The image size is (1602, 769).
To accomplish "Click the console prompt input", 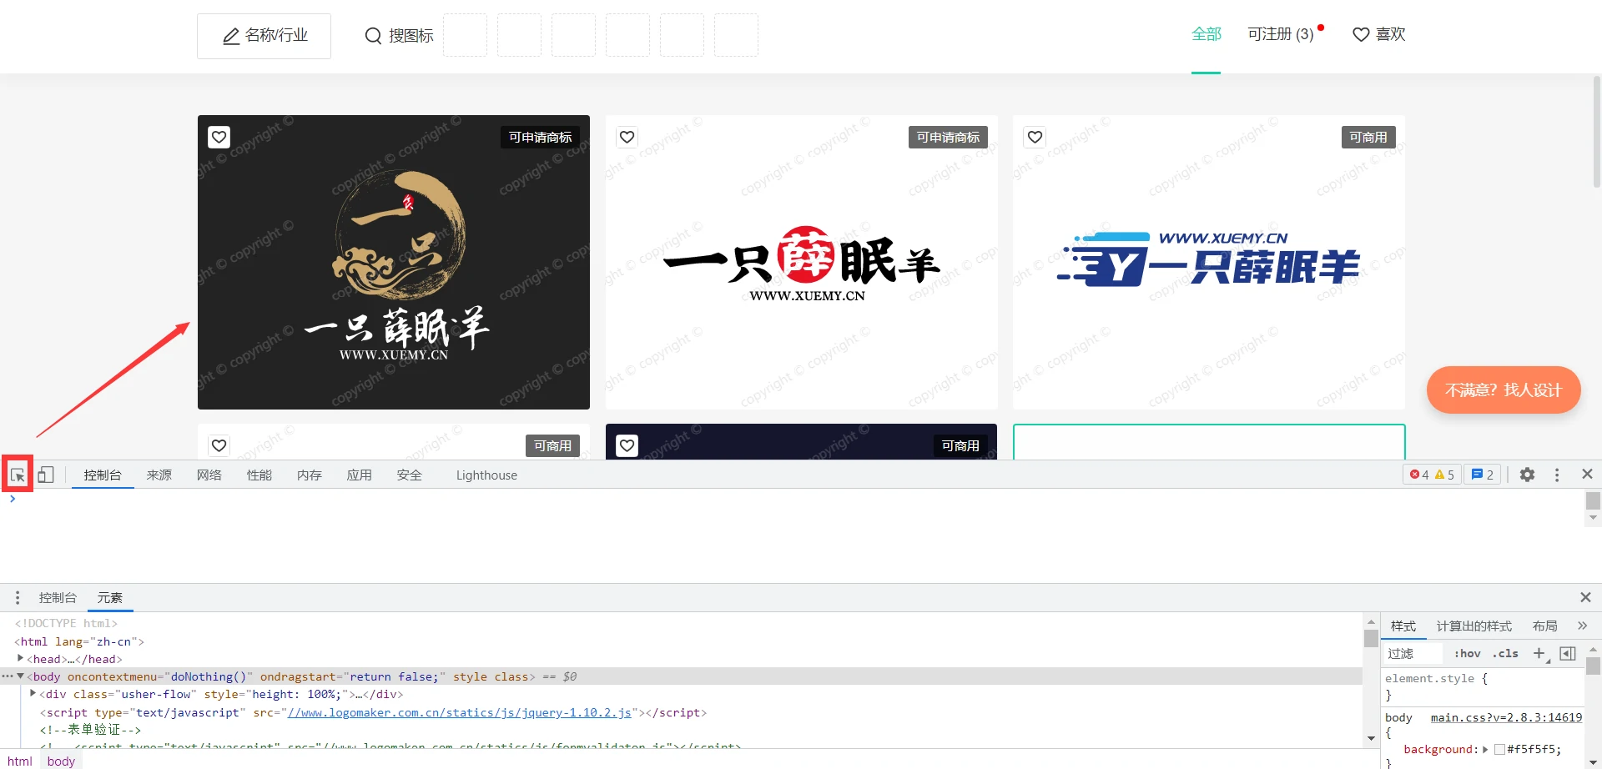I will 797,499.
